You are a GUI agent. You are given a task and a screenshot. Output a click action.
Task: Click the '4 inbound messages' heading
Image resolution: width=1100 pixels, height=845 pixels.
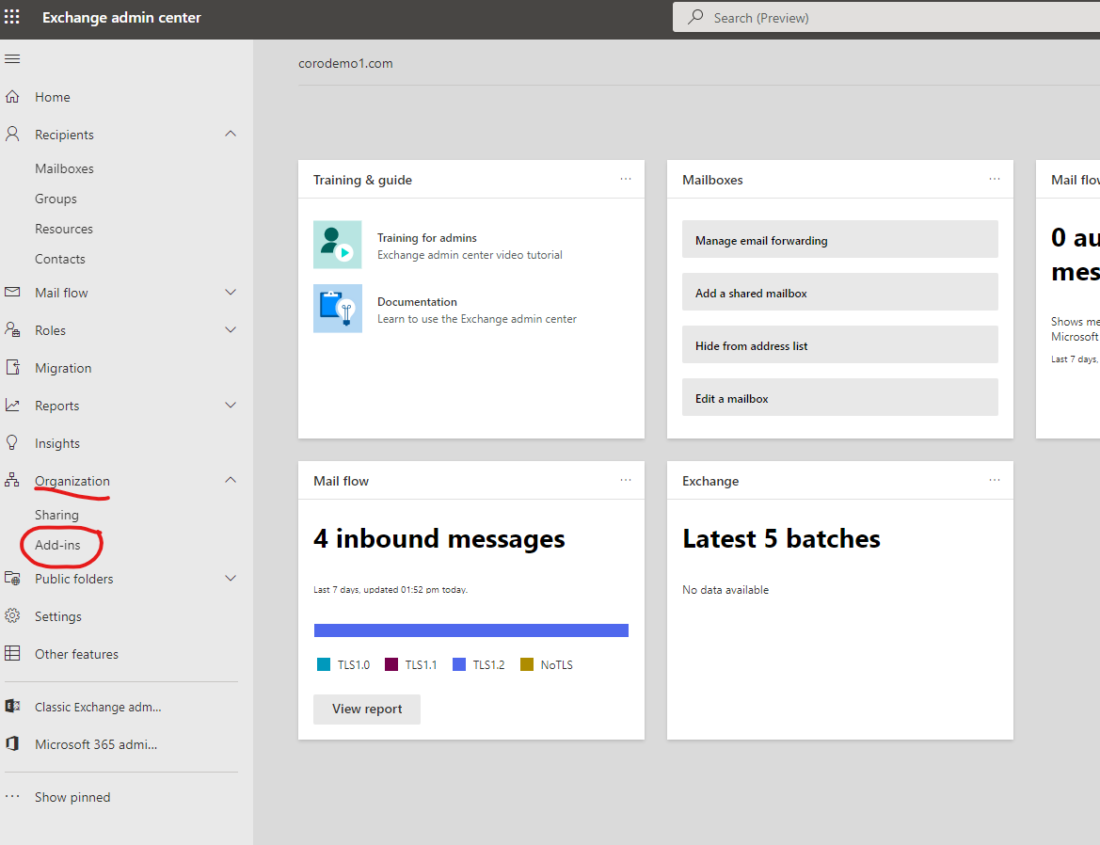click(439, 538)
